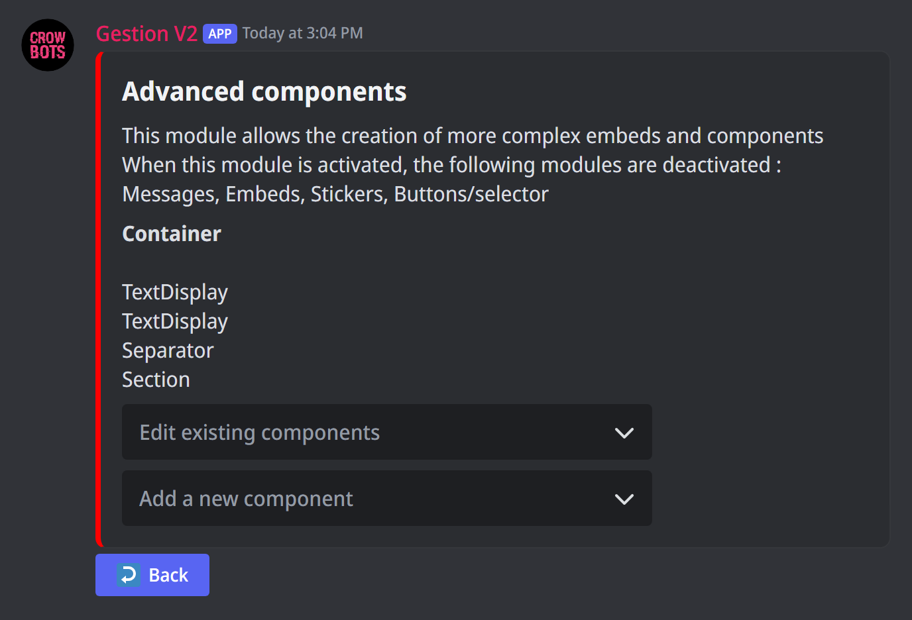The width and height of the screenshot is (912, 620).
Task: Open the Crow Bots avatar
Action: point(48,45)
